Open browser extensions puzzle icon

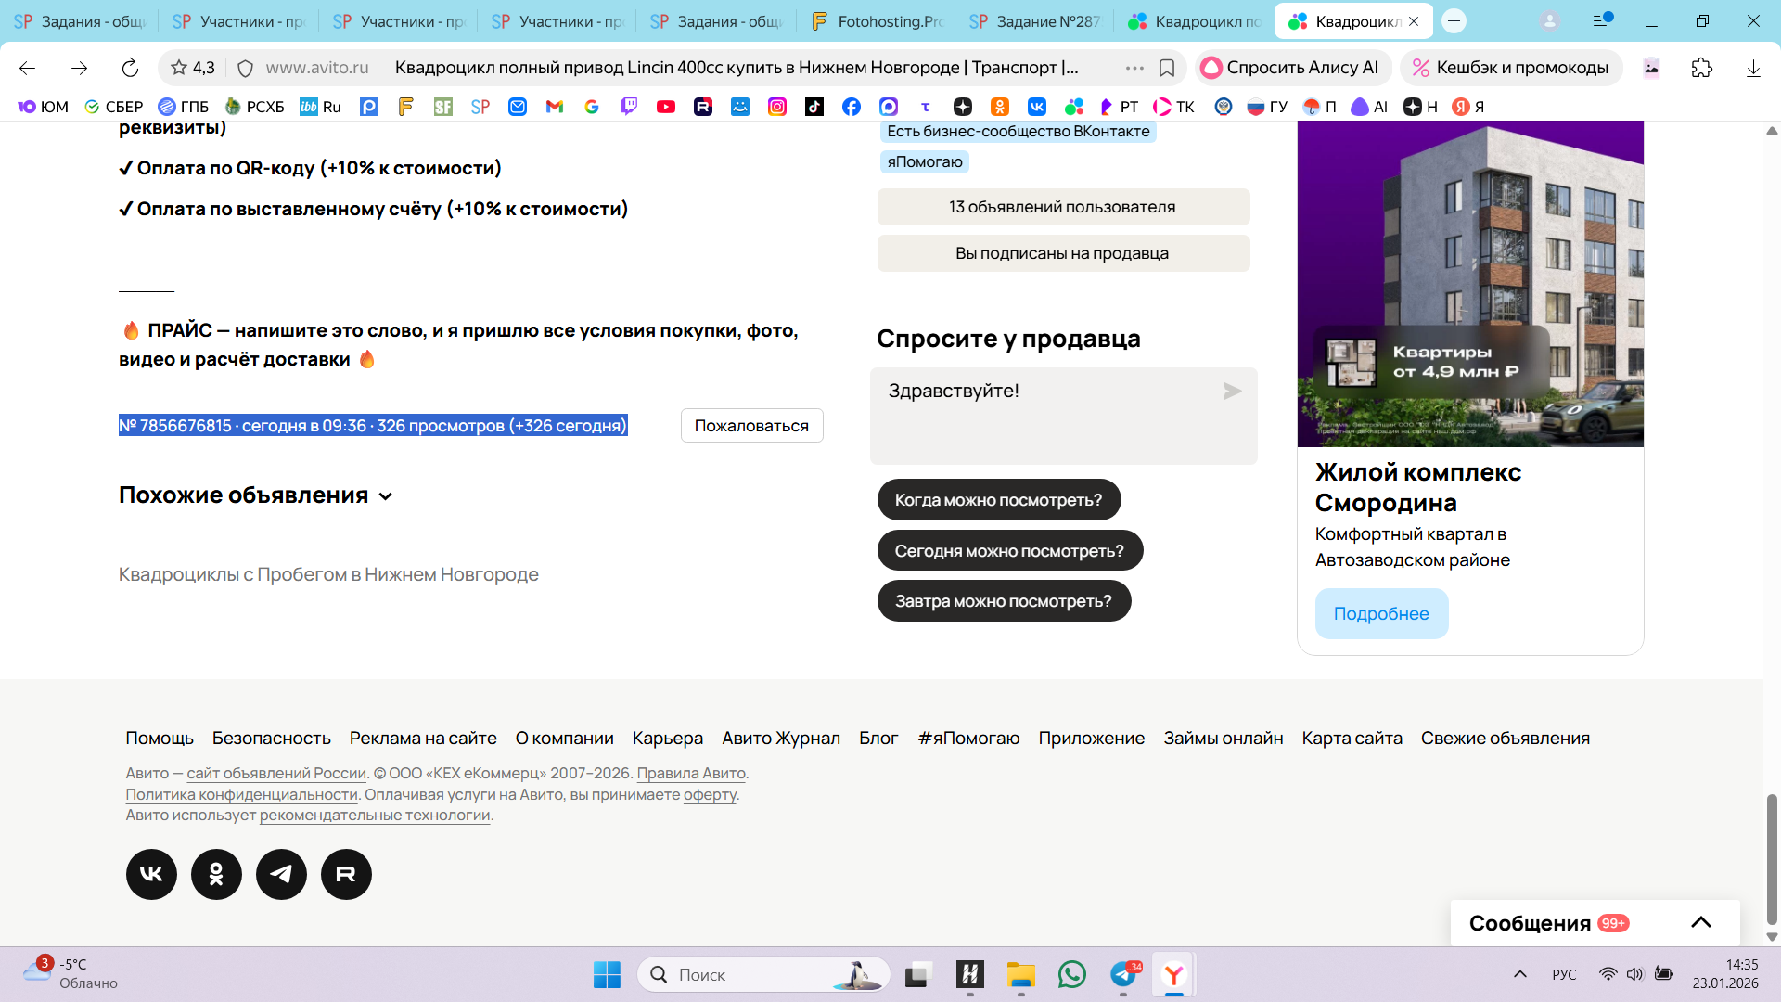pos(1701,68)
